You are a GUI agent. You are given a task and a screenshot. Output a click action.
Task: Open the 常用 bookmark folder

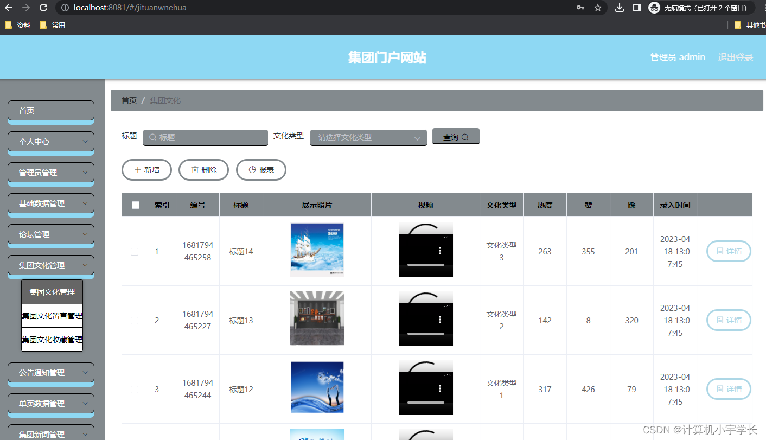(53, 25)
